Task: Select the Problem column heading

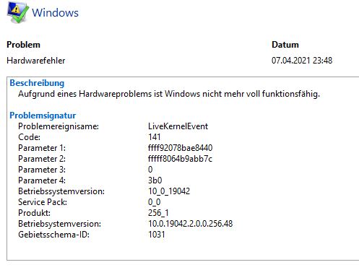Action: pyautogui.click(x=23, y=45)
